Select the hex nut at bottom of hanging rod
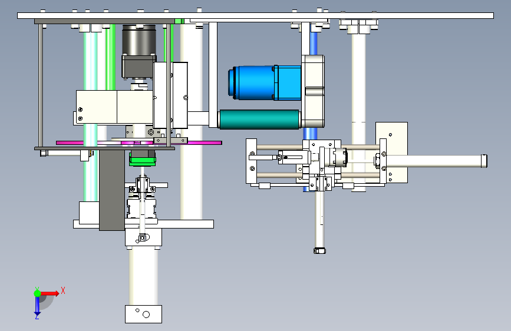Image resolution: width=511 pixels, height=331 pixels. point(319,250)
